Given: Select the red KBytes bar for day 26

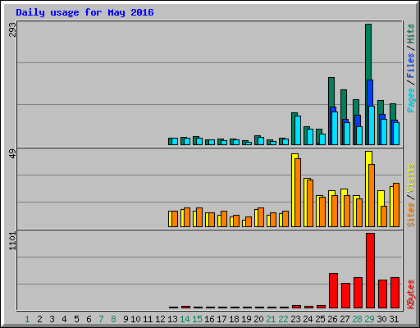Looking at the screenshot, I should 333,290.
